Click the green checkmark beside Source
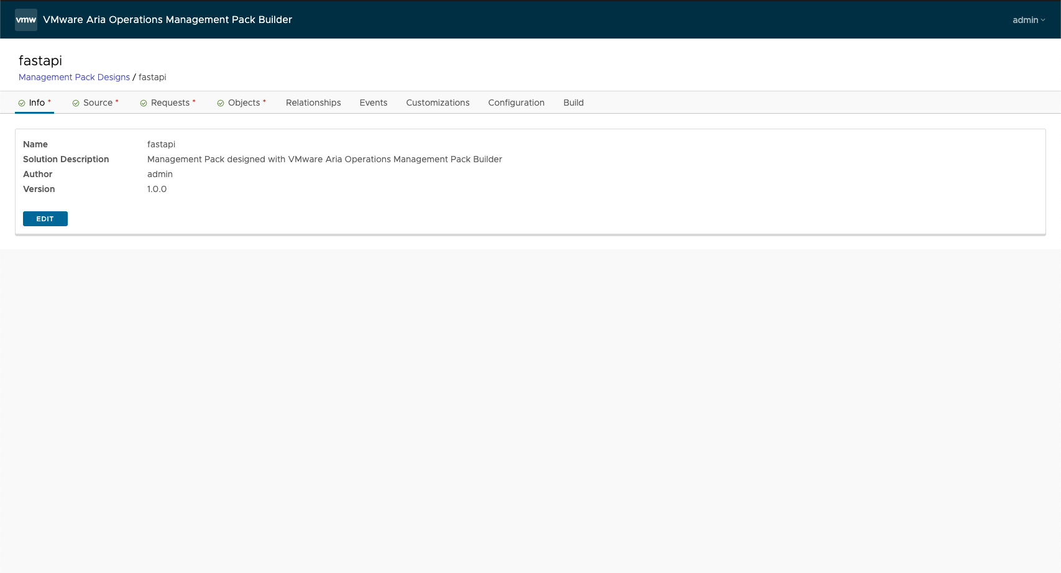Viewport: 1061px width, 573px height. 76,103
